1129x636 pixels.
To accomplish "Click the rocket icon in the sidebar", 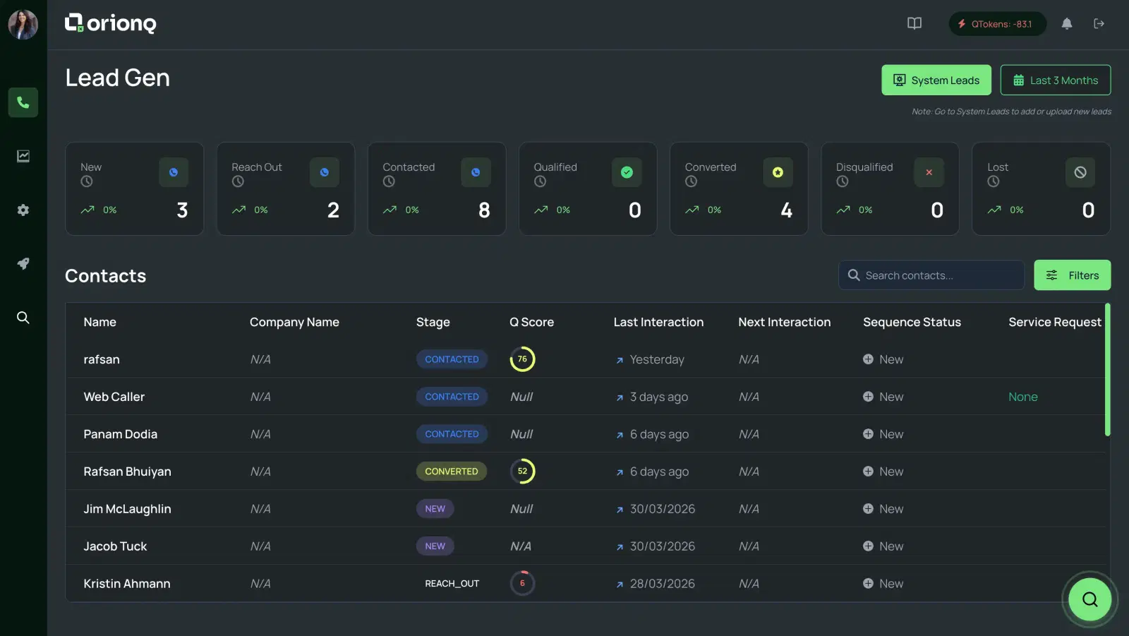I will (x=23, y=263).
